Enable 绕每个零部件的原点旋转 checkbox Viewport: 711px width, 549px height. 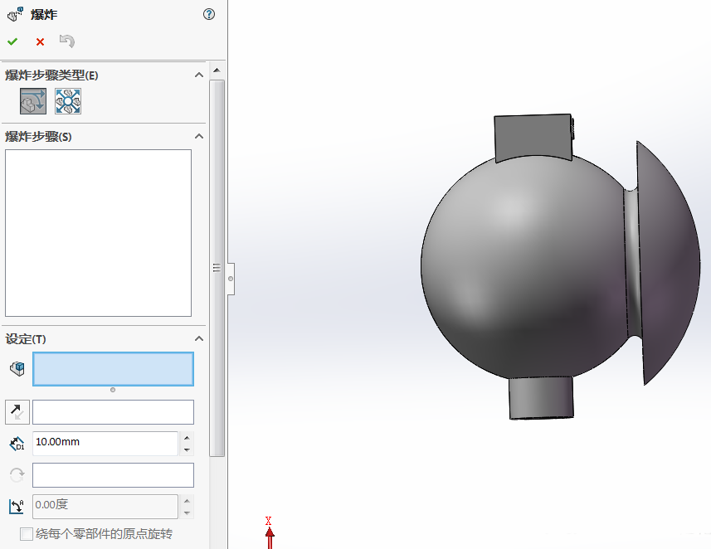click(26, 534)
